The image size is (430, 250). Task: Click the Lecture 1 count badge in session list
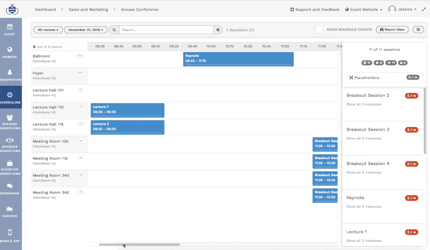click(411, 232)
